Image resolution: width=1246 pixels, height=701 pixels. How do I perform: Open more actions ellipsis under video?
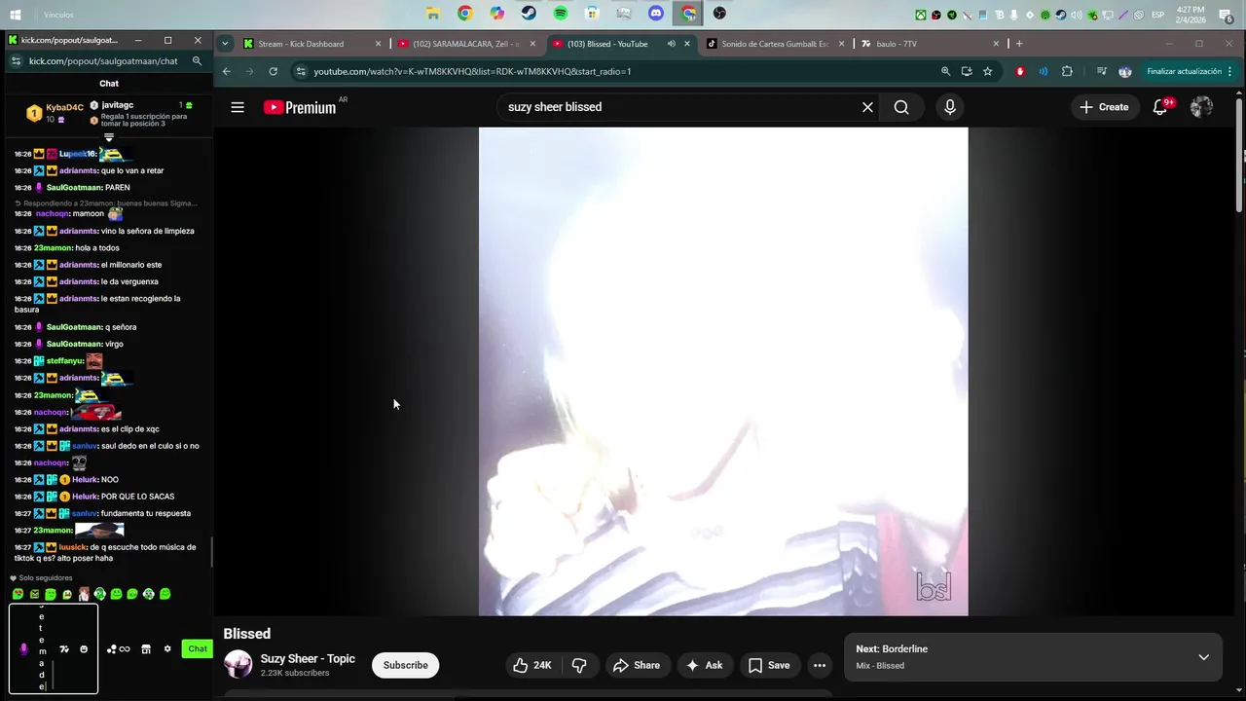(x=820, y=665)
